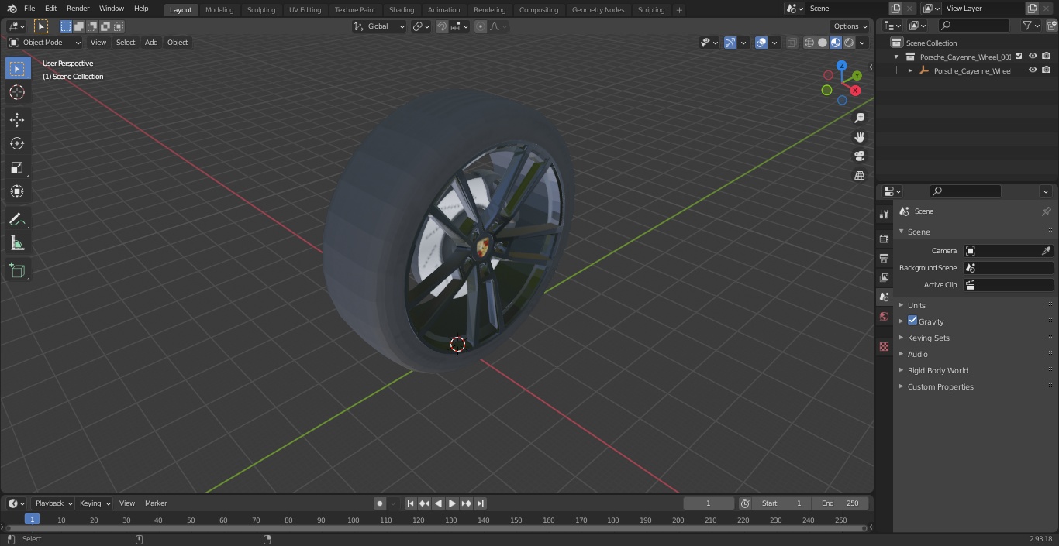Hide Porsche_Cayenne_Wheel_001 collection in viewport
Viewport: 1059px width, 546px height.
(1033, 57)
